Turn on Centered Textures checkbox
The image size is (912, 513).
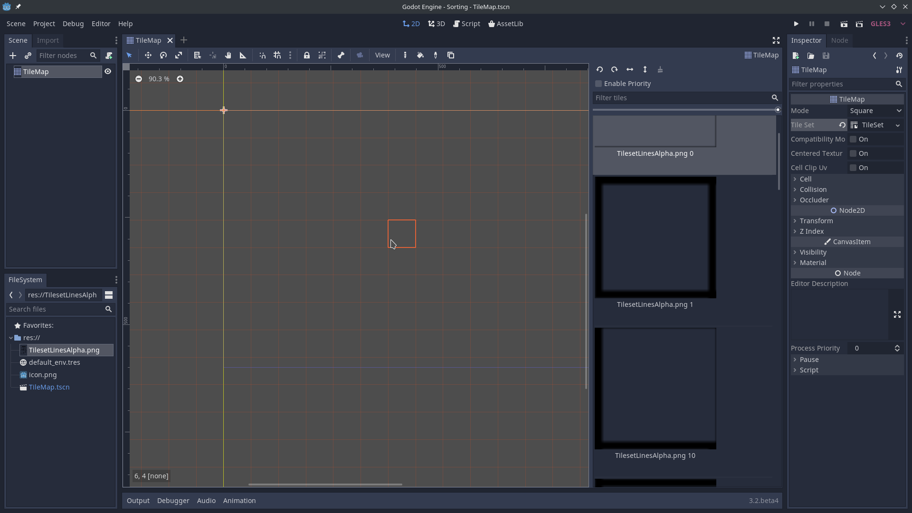click(x=853, y=153)
